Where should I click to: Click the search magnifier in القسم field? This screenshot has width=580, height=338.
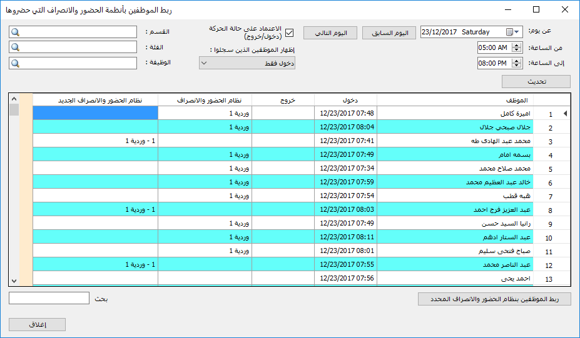click(x=15, y=32)
